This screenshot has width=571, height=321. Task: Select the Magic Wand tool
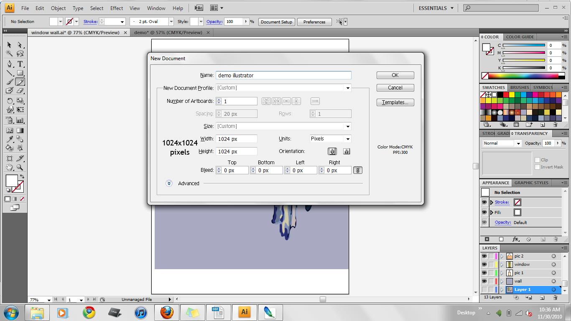tap(10, 53)
